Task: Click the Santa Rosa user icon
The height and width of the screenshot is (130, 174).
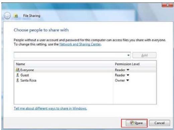Action: point(17,80)
